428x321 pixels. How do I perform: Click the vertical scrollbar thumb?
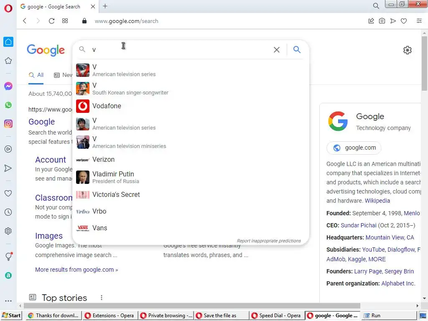pos(424,63)
